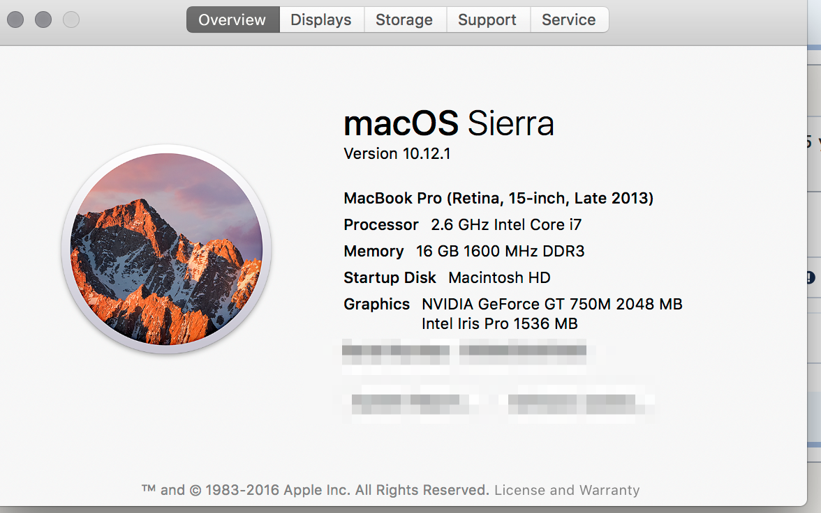Open the Displays tab
The height and width of the screenshot is (513, 821).
point(321,20)
